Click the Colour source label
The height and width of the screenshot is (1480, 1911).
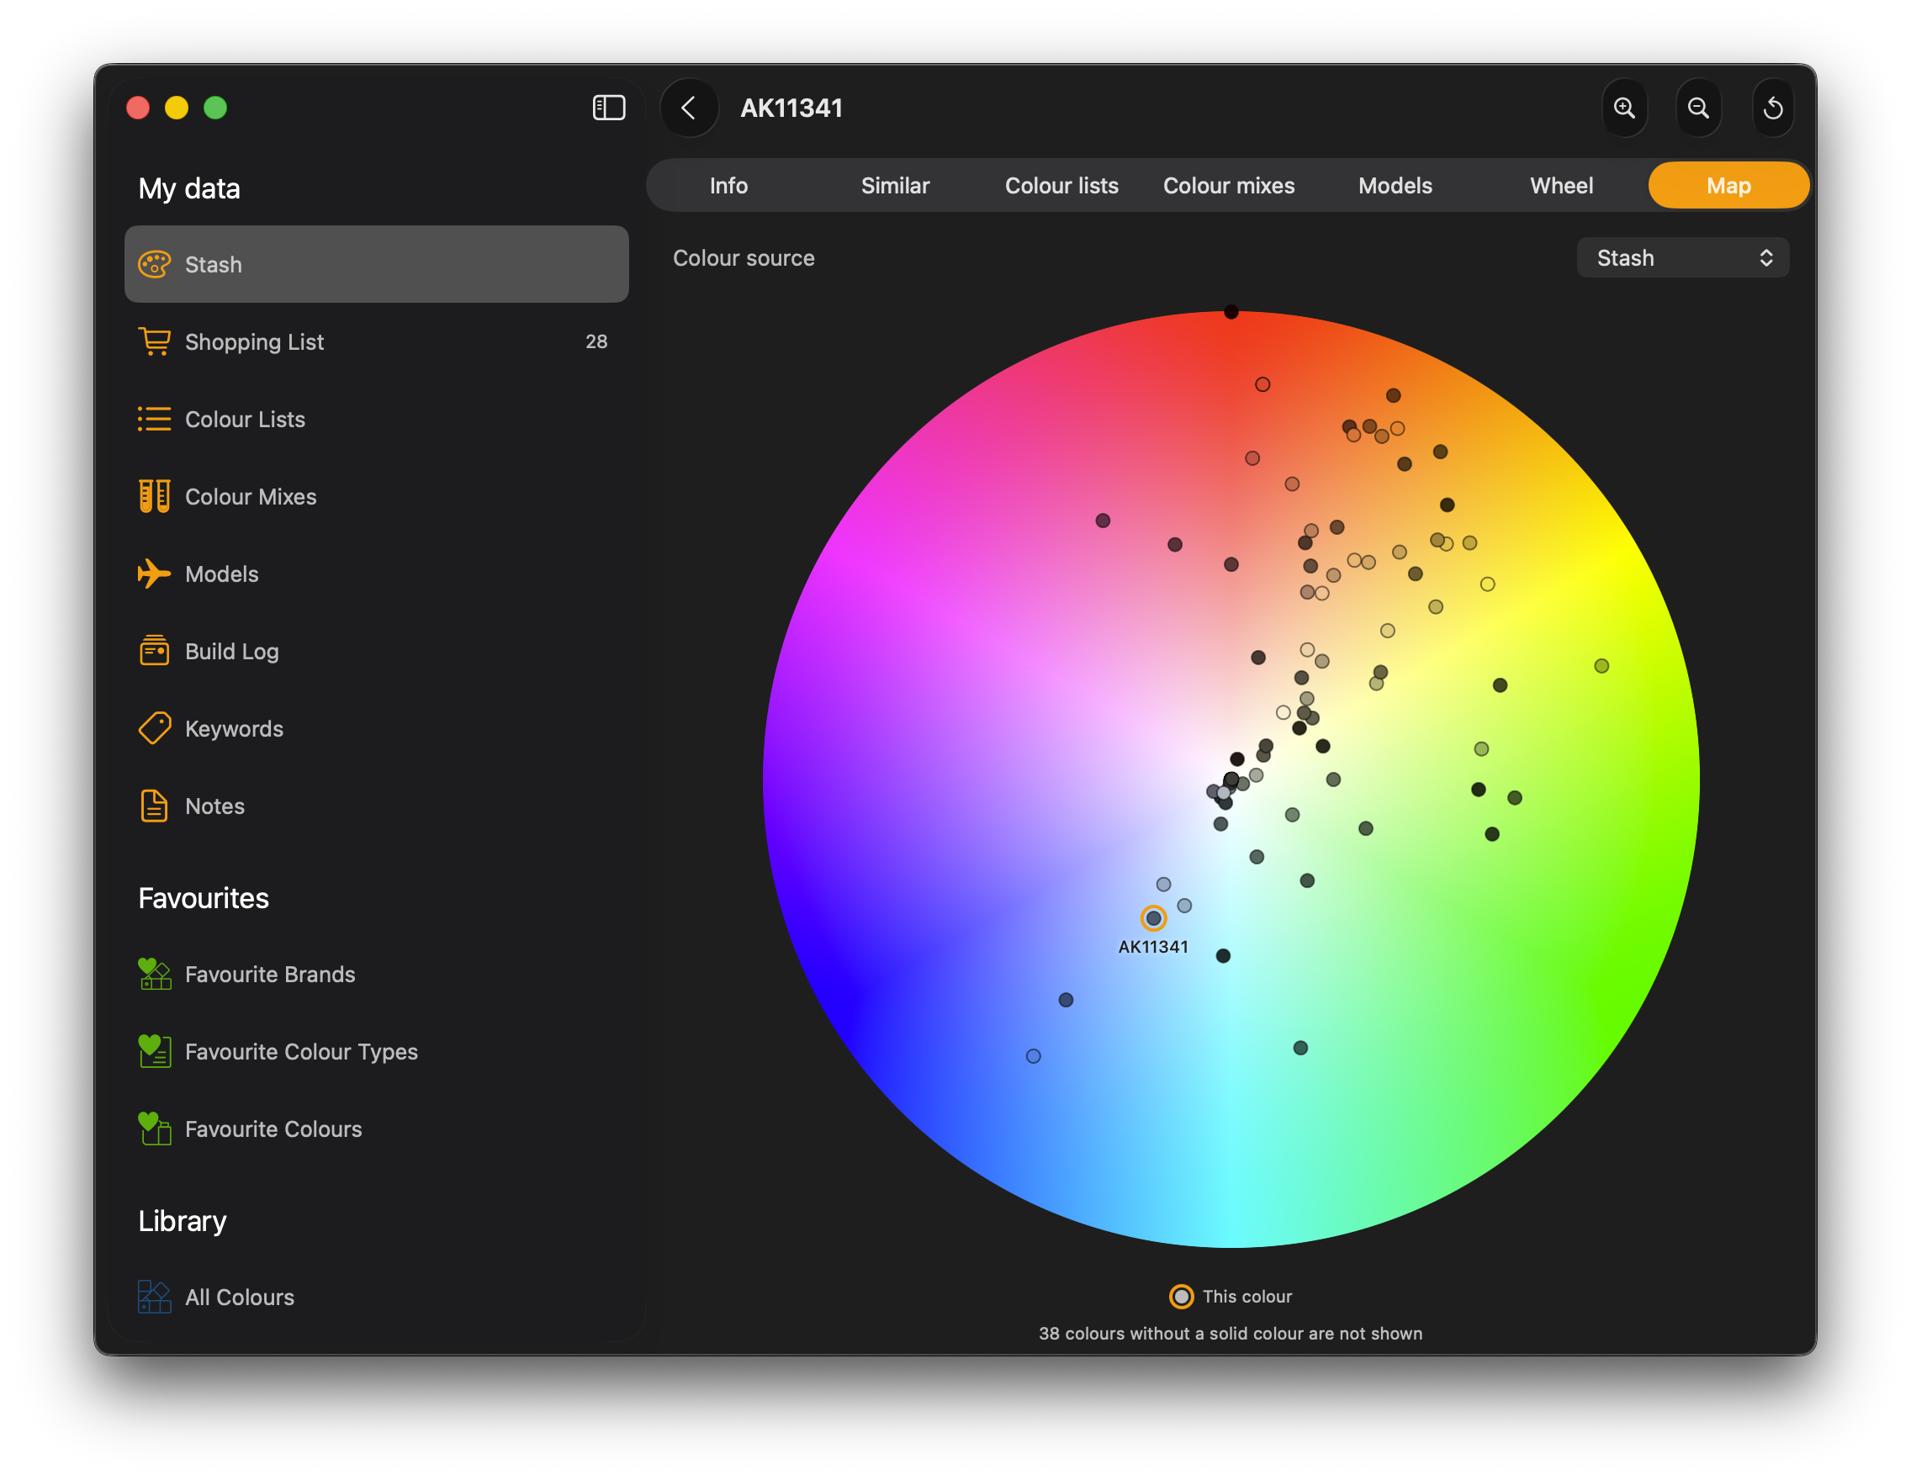[x=743, y=258]
